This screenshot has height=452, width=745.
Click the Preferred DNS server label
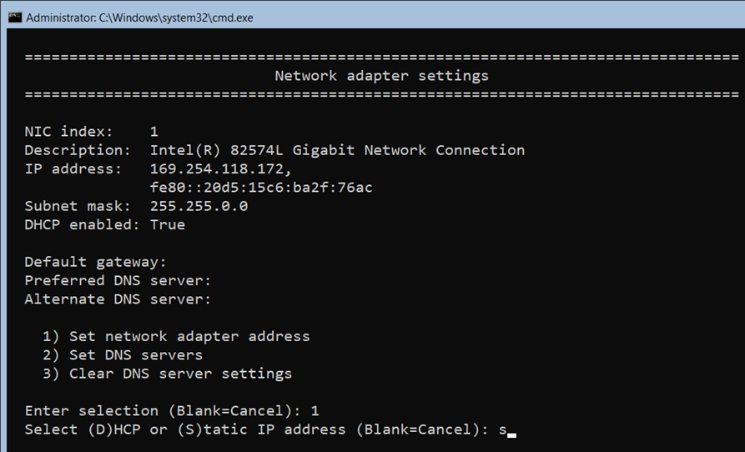[118, 280]
